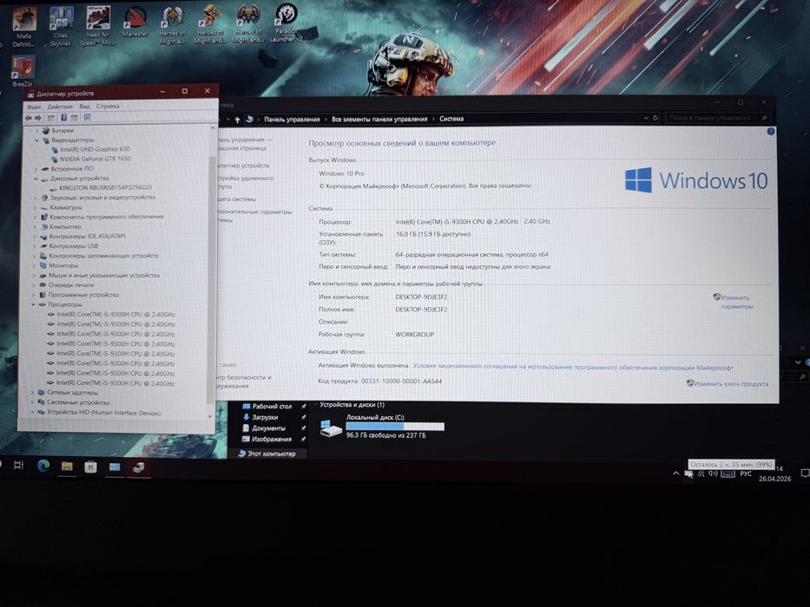Select Устройства HID tree item
810x607 pixels.
tap(99, 413)
